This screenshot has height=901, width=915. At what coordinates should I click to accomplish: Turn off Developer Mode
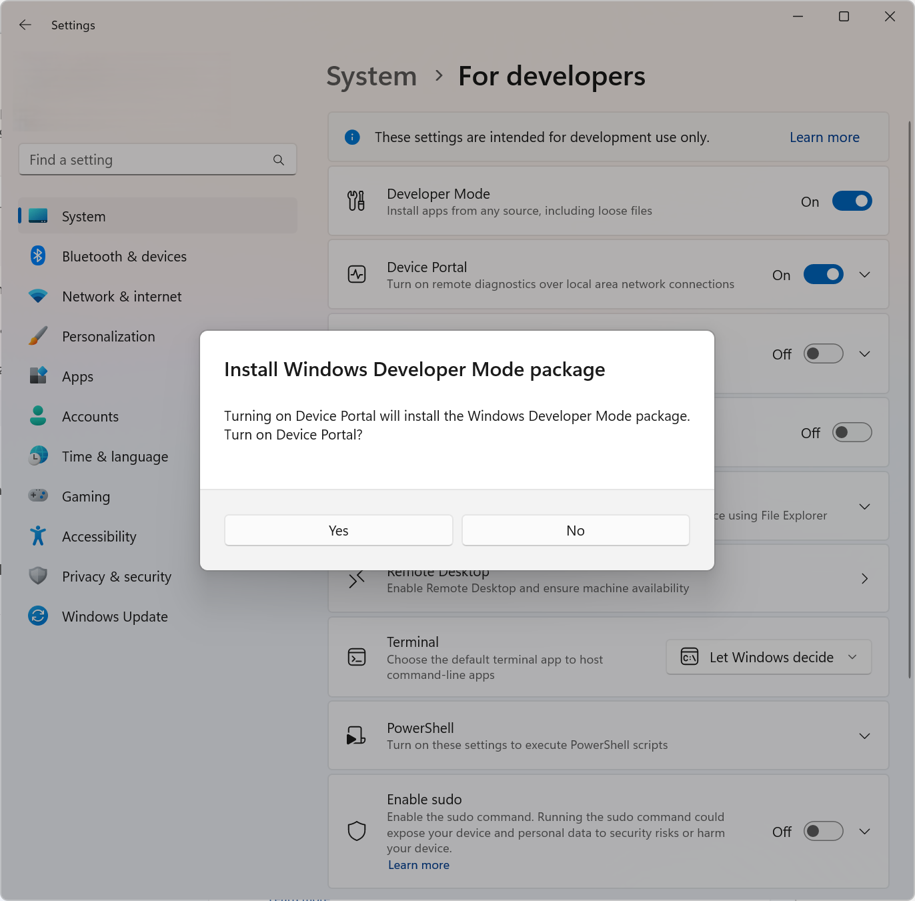852,201
